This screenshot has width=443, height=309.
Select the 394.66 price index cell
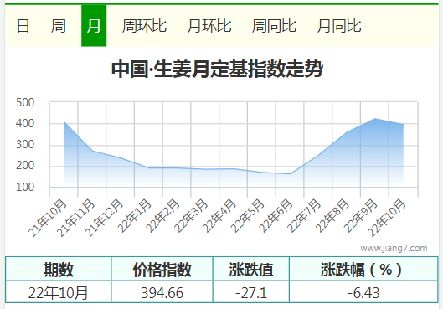click(x=162, y=292)
